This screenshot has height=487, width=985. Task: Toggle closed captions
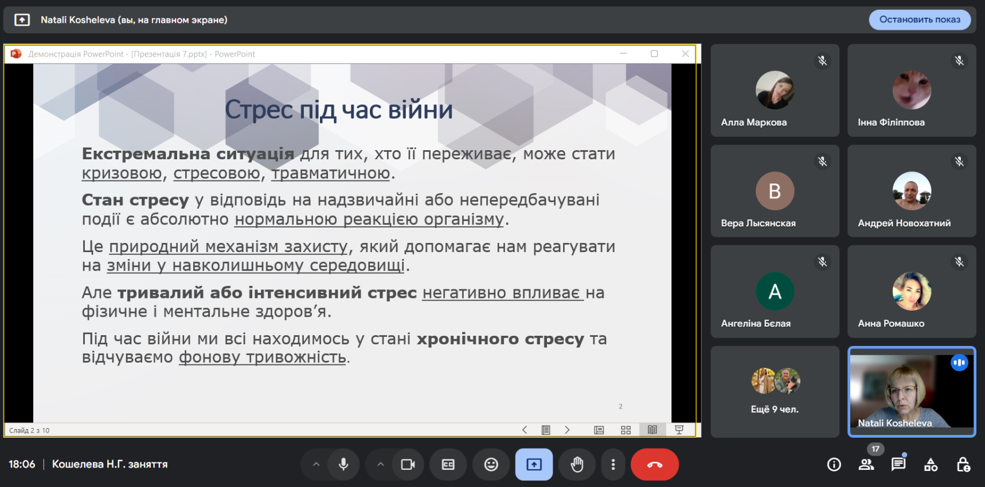coord(448,464)
